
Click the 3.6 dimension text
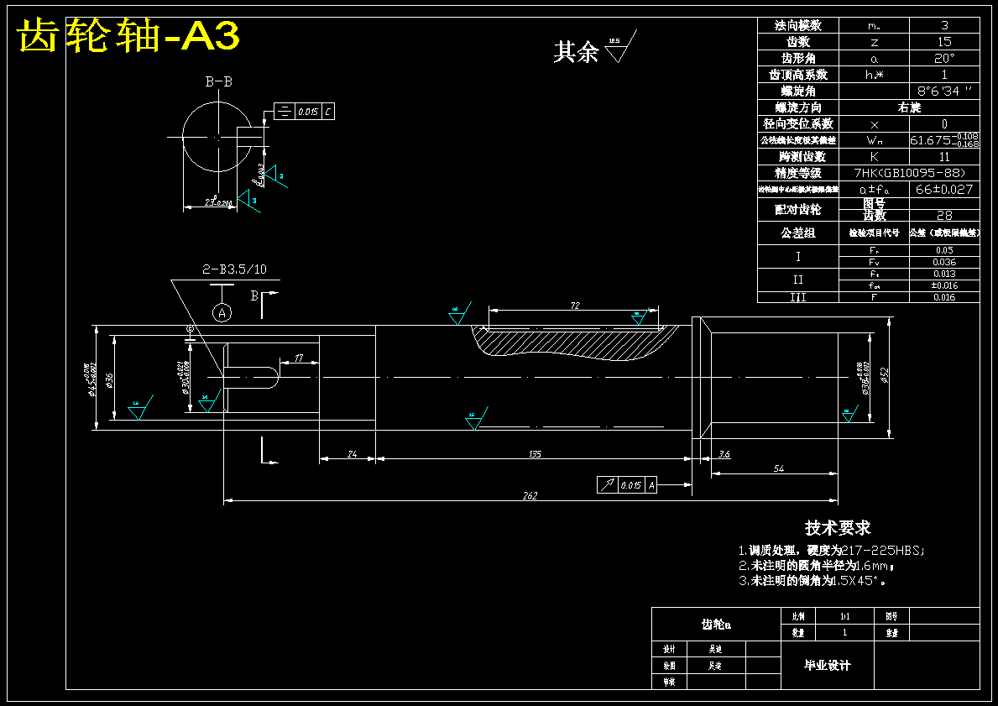pyautogui.click(x=724, y=454)
